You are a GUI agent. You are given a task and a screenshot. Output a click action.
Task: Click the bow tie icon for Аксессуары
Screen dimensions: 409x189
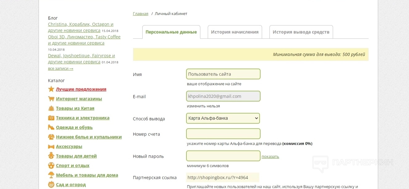51,147
